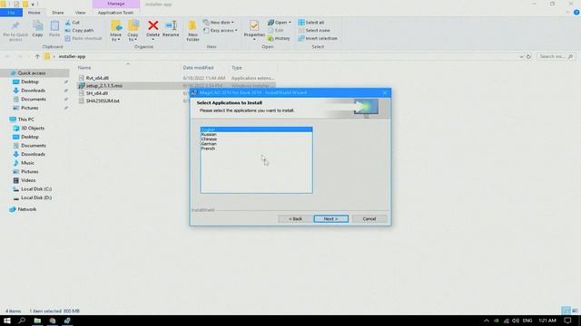Switch to details view in status bar
The width and height of the screenshot is (581, 326).
click(x=566, y=311)
